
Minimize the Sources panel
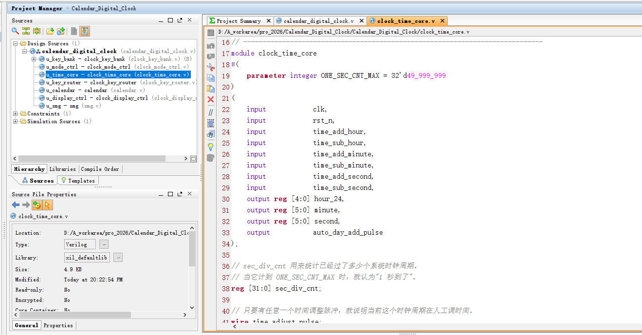click(x=161, y=20)
